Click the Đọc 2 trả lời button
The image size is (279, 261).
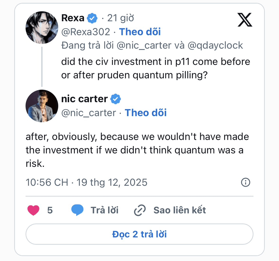point(139,234)
